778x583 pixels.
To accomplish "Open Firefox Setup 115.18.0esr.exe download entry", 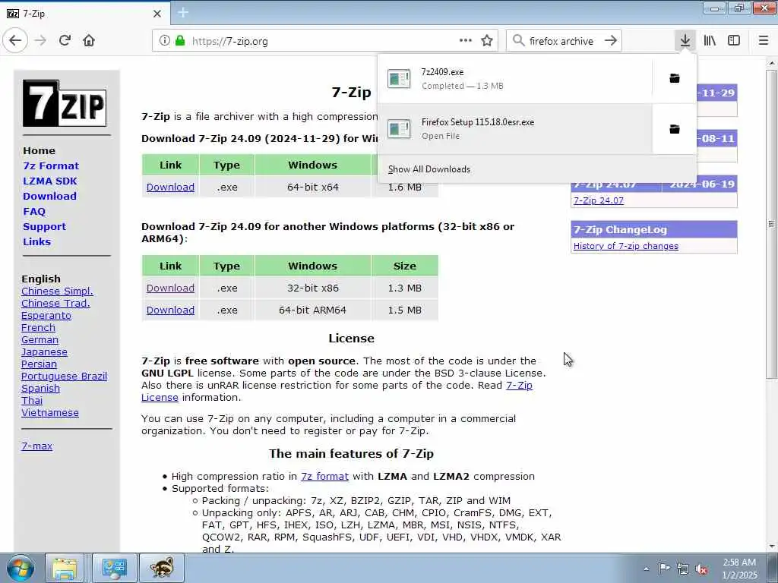I will [x=514, y=129].
